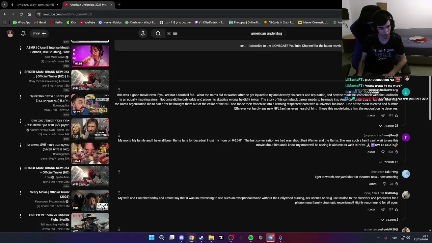Image resolution: width=432 pixels, height=243 pixels.
Task: Dislike the rm-jl8wy comment
Action: (x=383, y=152)
